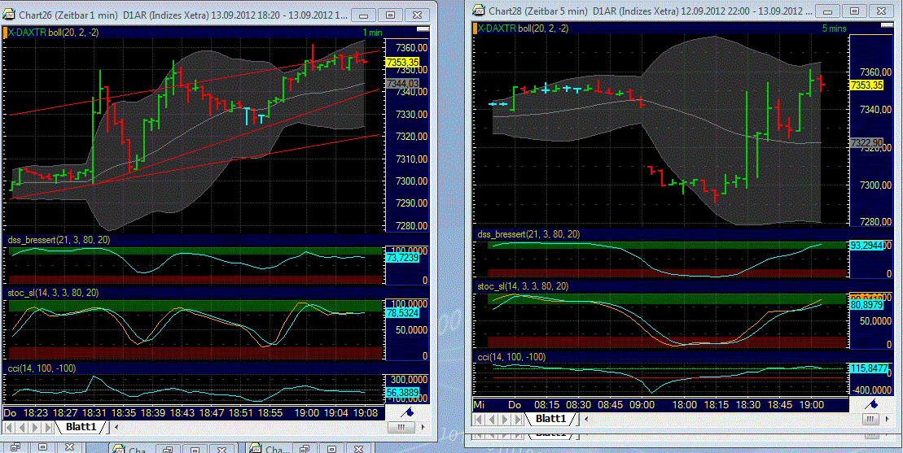The width and height of the screenshot is (903, 453).
Task: Click the orange marker beside X-DAXTR in Chart26
Action: 5,33
